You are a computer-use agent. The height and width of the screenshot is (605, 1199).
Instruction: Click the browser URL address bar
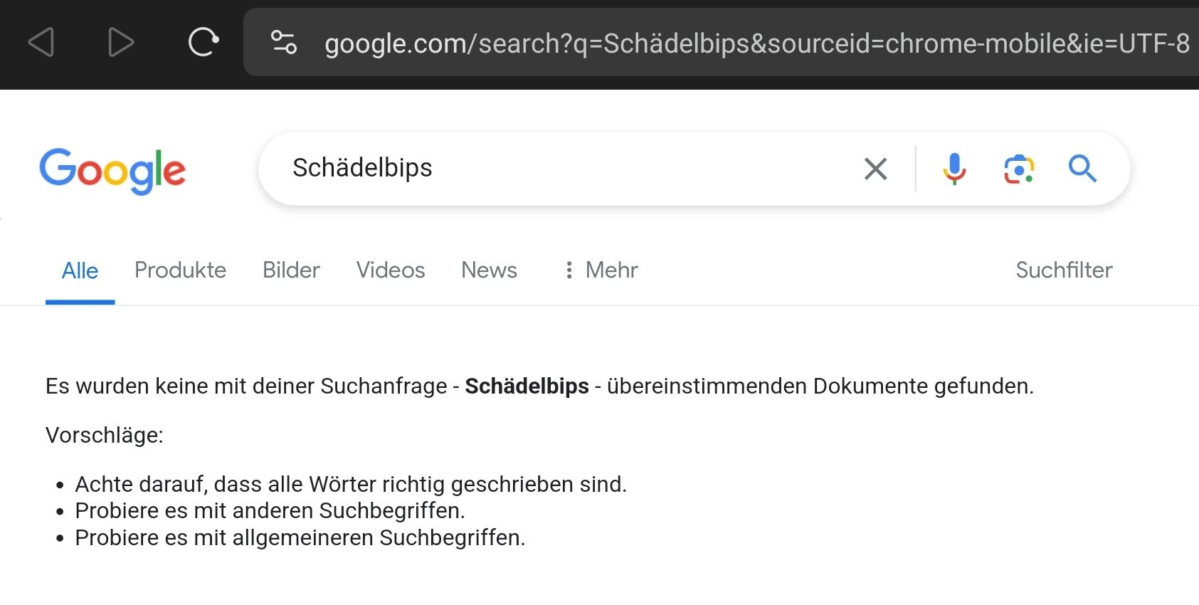[754, 43]
